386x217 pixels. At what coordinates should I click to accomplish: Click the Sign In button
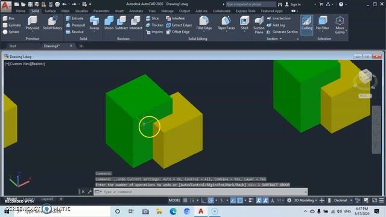(x=293, y=4)
